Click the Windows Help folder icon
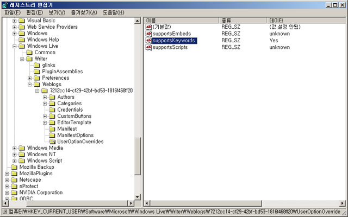 tap(22, 40)
